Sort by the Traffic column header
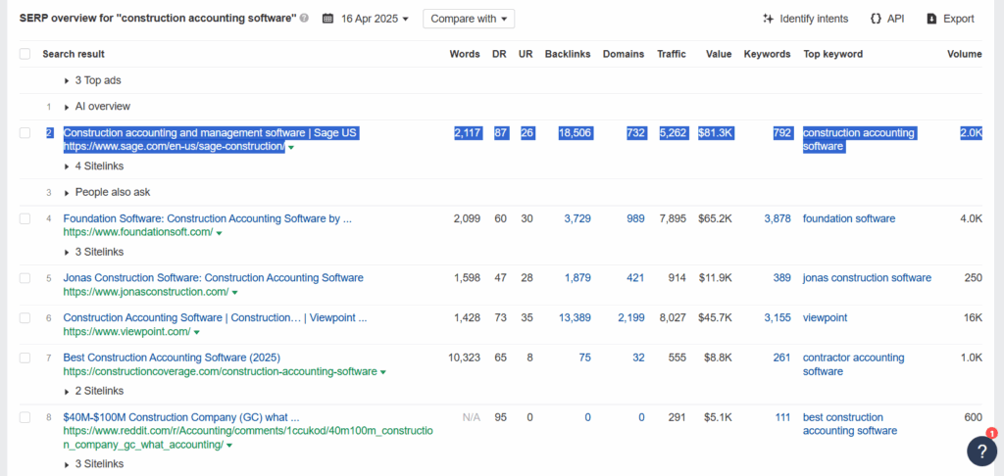The height and width of the screenshot is (476, 1004). pyautogui.click(x=671, y=54)
